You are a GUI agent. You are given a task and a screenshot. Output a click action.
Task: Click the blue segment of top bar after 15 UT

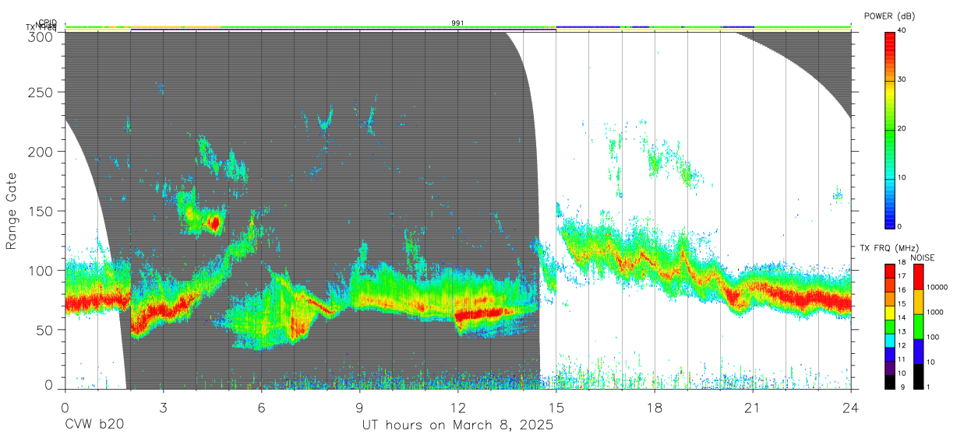tap(588, 26)
